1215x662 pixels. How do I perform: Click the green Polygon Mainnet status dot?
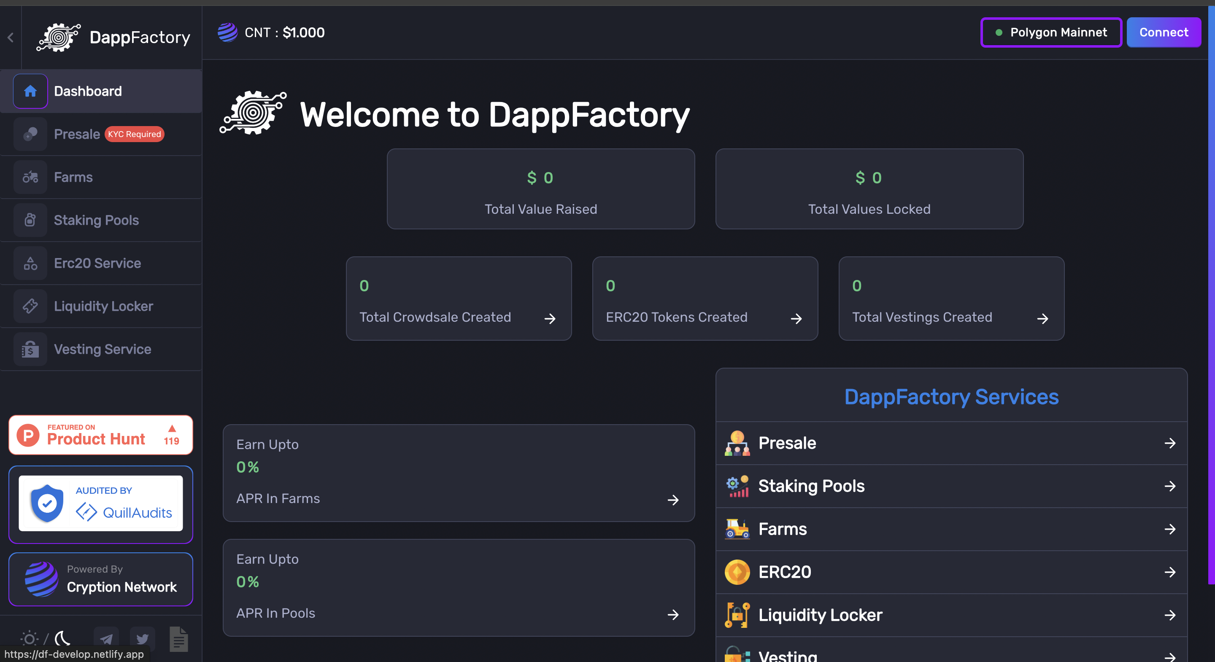pos(999,32)
